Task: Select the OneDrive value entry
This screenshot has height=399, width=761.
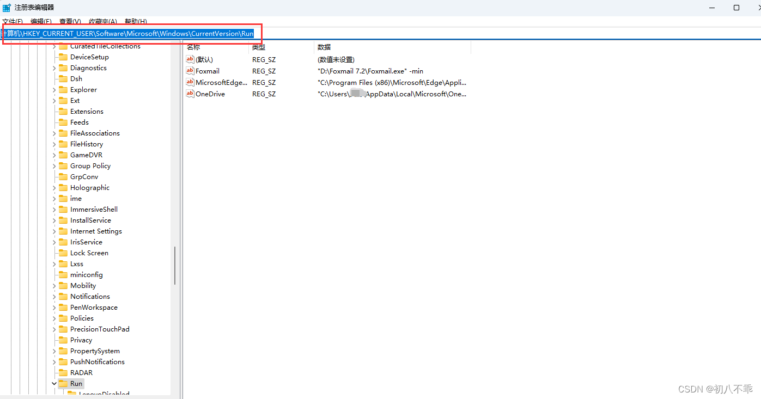Action: [x=210, y=94]
